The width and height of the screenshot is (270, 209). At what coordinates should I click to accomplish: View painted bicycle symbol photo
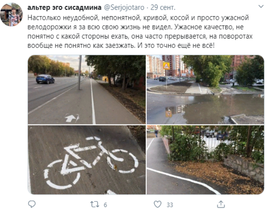coord(87,160)
